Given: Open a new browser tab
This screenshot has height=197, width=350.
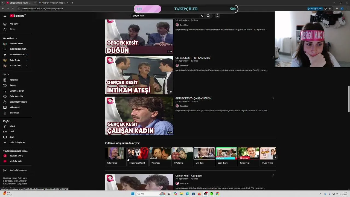Looking at the screenshot, I should point(72,3).
